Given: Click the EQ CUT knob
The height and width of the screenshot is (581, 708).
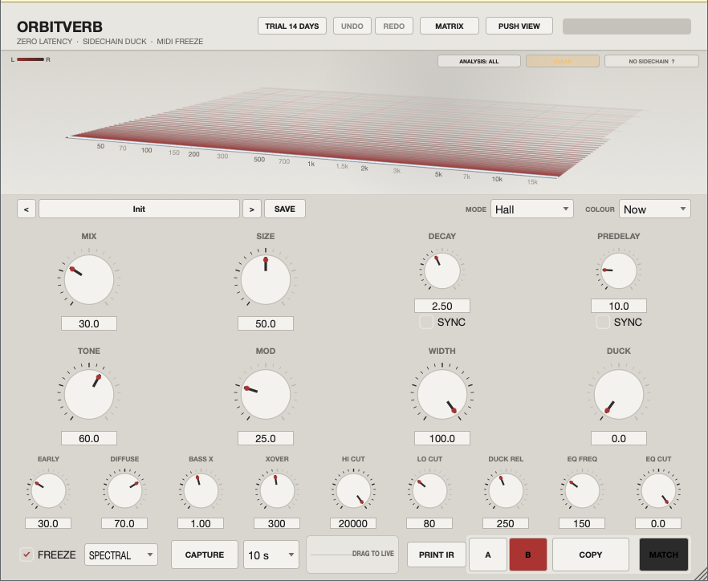Looking at the screenshot, I should point(658,490).
